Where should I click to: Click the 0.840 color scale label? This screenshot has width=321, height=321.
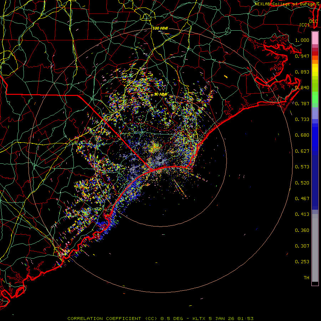pyautogui.click(x=302, y=88)
